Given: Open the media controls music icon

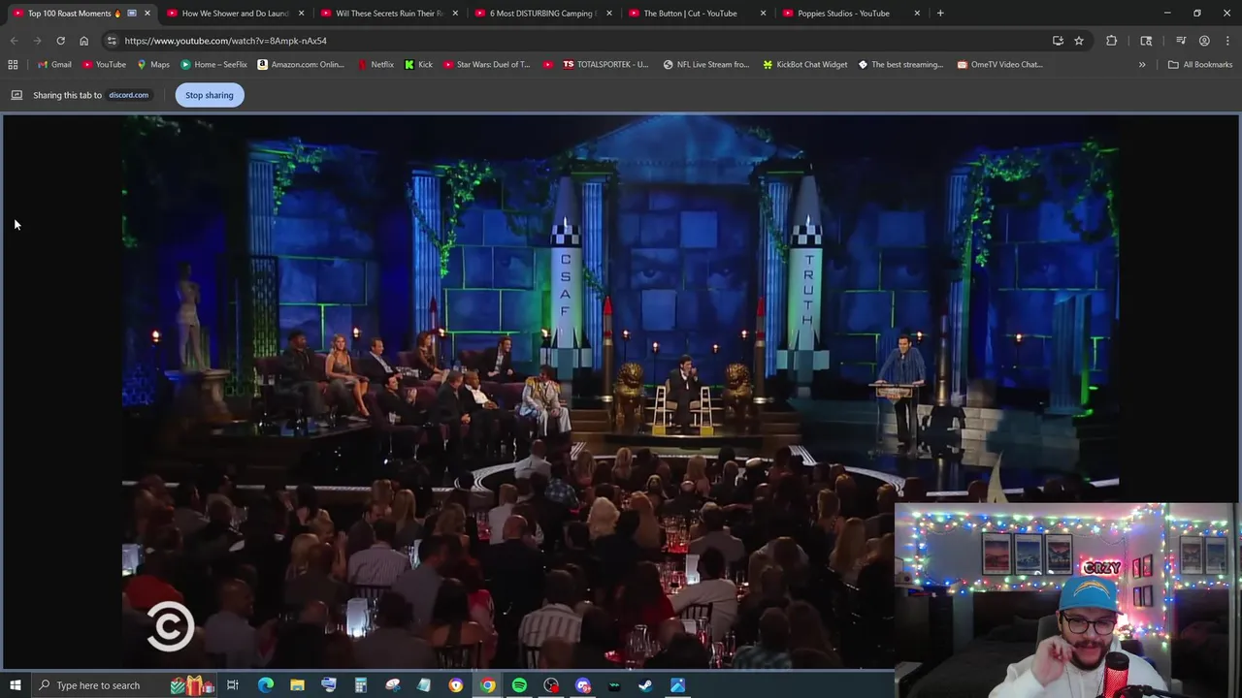Looking at the screenshot, I should click(1181, 41).
